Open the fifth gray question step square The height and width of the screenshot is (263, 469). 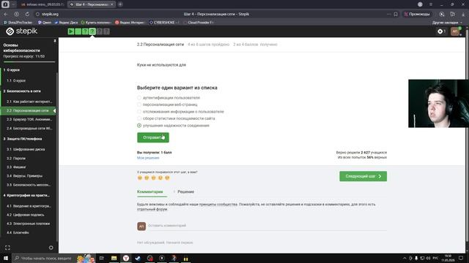coord(100,31)
